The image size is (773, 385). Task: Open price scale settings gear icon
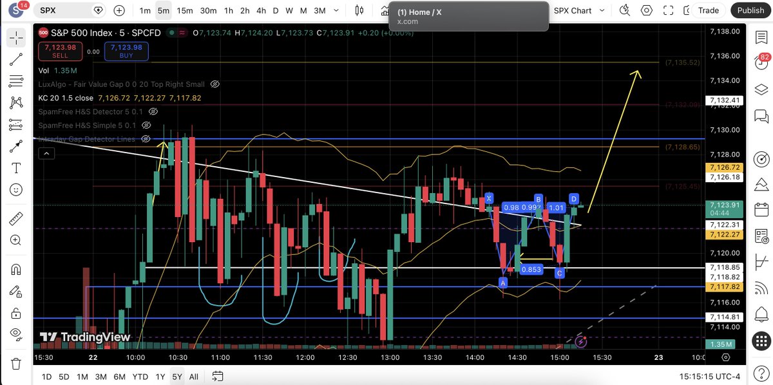(725, 357)
